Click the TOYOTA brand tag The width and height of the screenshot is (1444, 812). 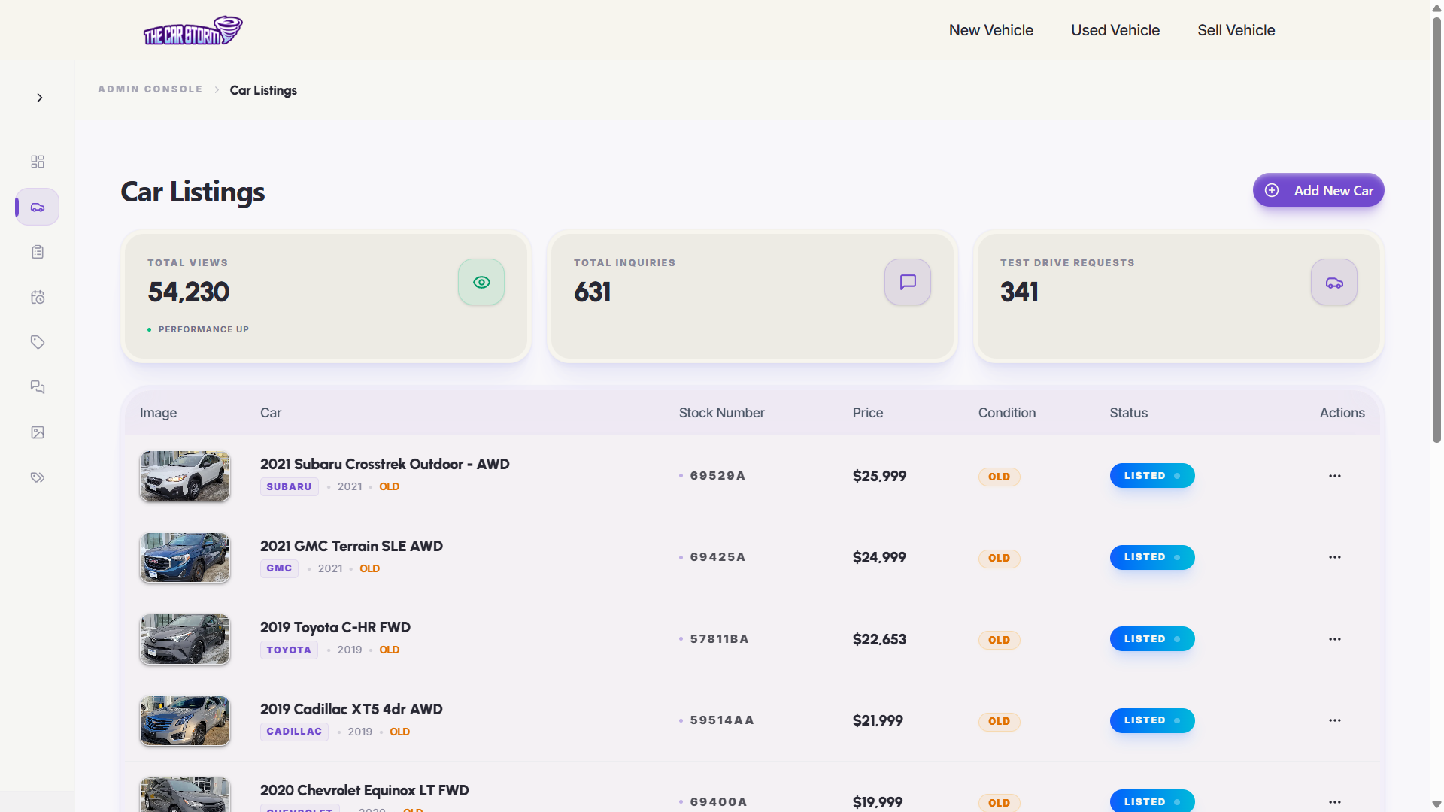[x=289, y=650]
